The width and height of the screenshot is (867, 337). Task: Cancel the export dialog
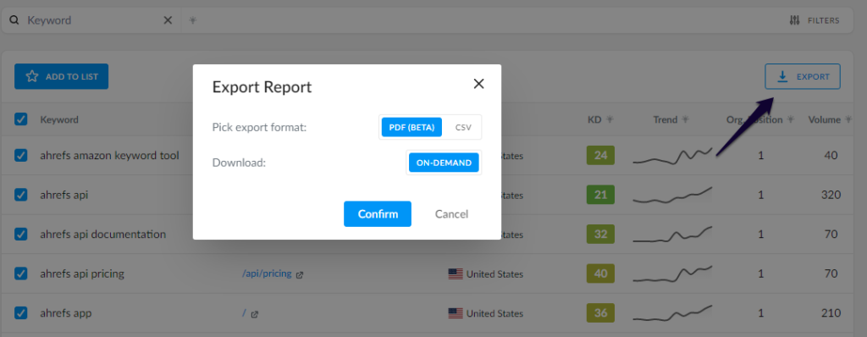[451, 213]
